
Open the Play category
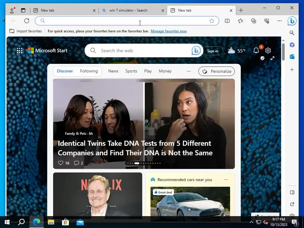click(148, 71)
